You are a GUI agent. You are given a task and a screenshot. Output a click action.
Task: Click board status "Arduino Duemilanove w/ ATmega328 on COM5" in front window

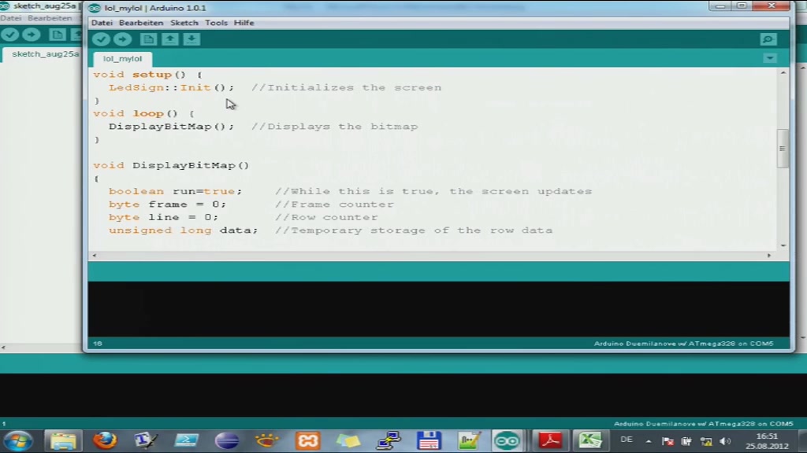click(683, 344)
